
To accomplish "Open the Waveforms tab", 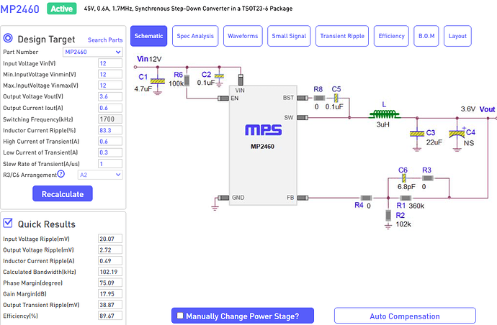I will (243, 35).
